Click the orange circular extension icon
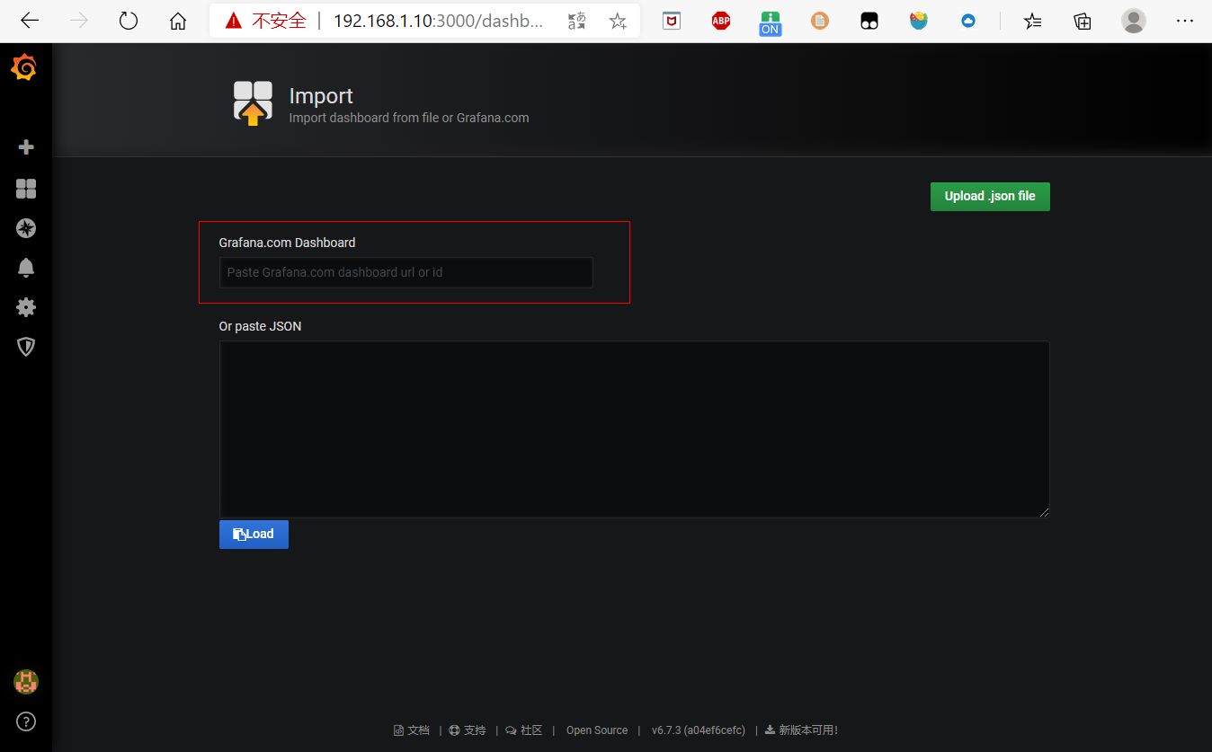Viewport: 1212px width, 752px height. (x=820, y=21)
